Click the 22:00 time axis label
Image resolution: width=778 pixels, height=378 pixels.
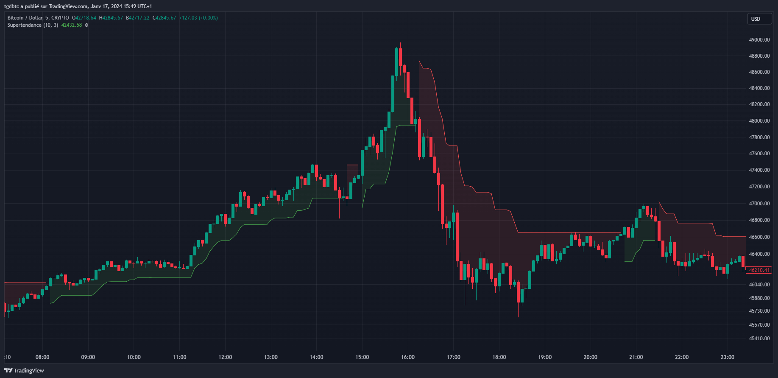[x=682, y=357]
